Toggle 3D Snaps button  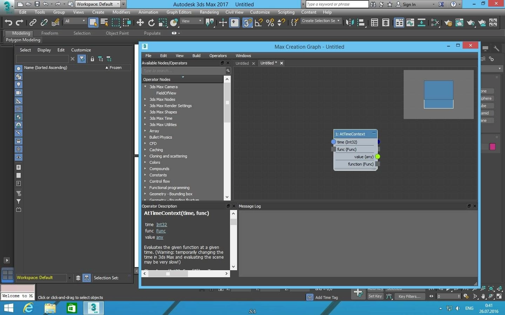pos(248,23)
